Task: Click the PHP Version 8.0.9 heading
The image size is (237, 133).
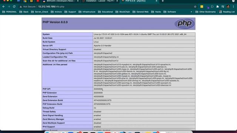Action: (x=55, y=22)
